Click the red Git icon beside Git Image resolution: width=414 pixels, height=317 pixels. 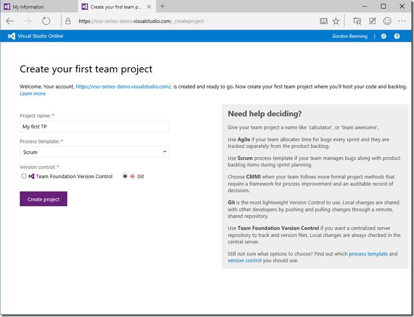133,176
